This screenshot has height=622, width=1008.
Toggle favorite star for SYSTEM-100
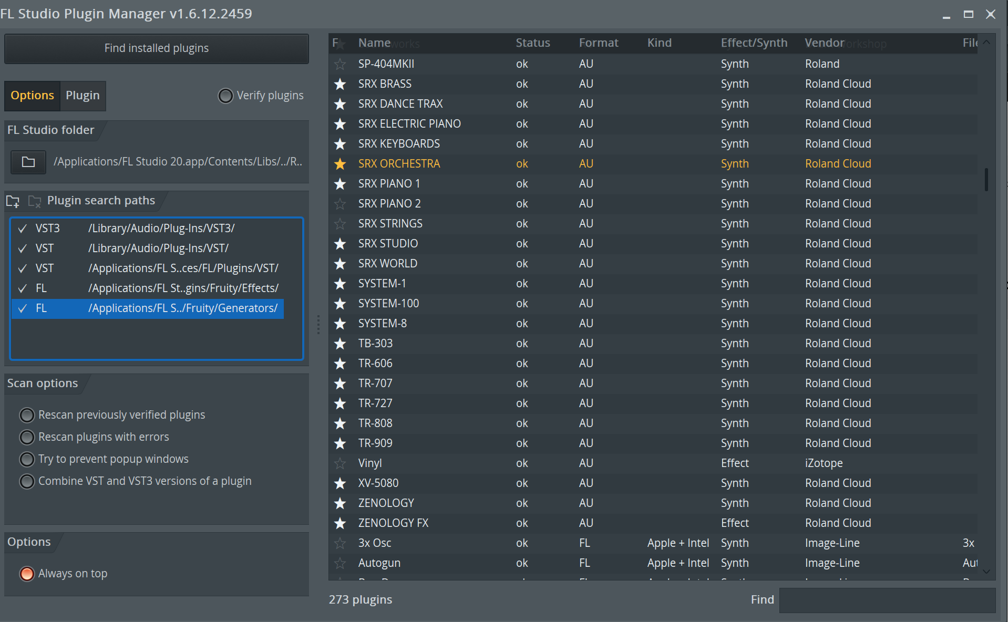tap(340, 304)
